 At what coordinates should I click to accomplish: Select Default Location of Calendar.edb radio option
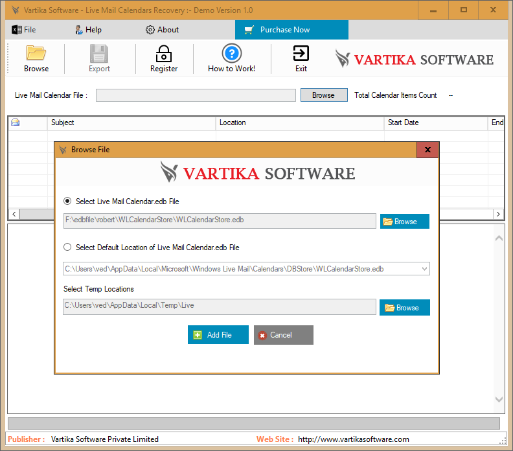(67, 248)
